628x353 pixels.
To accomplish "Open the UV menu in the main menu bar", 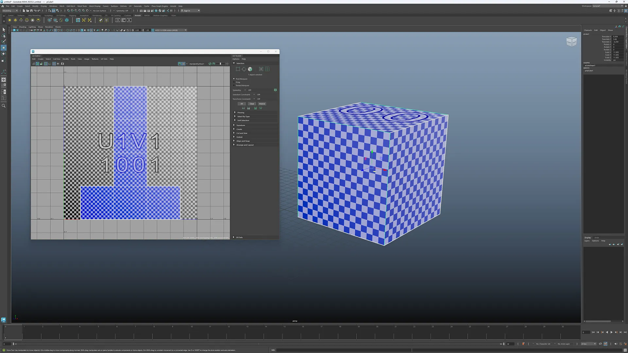I will 130,6.
